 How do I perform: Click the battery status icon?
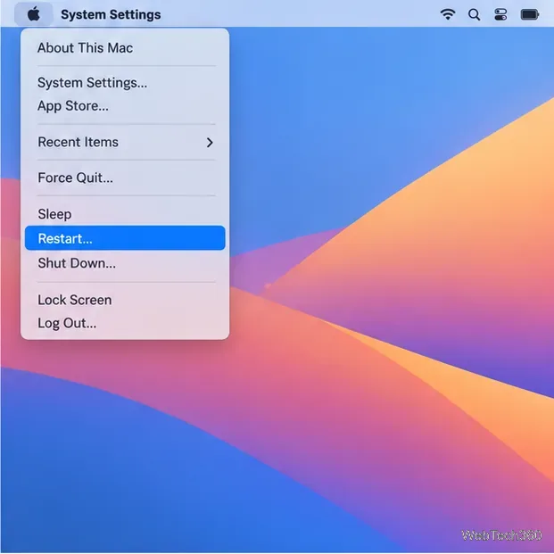click(x=530, y=14)
